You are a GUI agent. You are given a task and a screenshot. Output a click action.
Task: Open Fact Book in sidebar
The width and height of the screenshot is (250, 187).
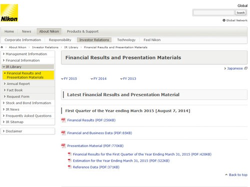point(28,90)
